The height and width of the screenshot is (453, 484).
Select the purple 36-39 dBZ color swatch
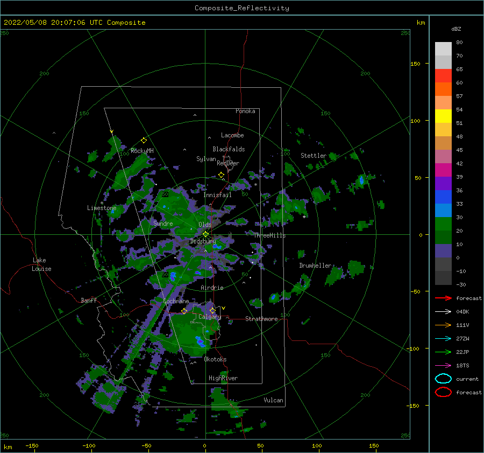(x=443, y=184)
